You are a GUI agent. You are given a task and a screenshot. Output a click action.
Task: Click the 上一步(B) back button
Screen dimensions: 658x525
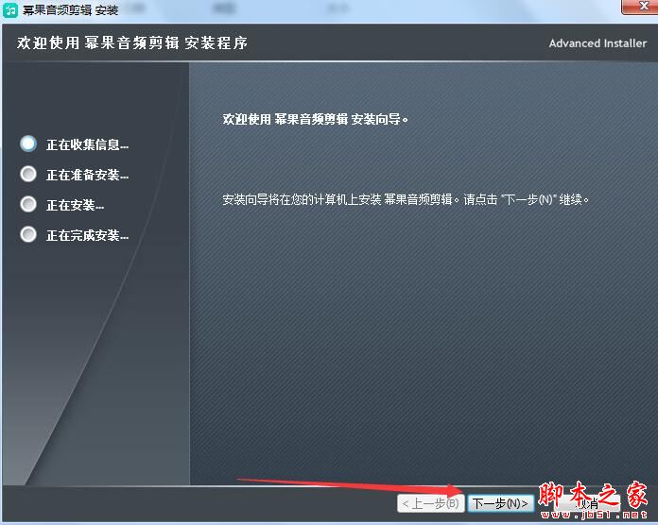(430, 503)
